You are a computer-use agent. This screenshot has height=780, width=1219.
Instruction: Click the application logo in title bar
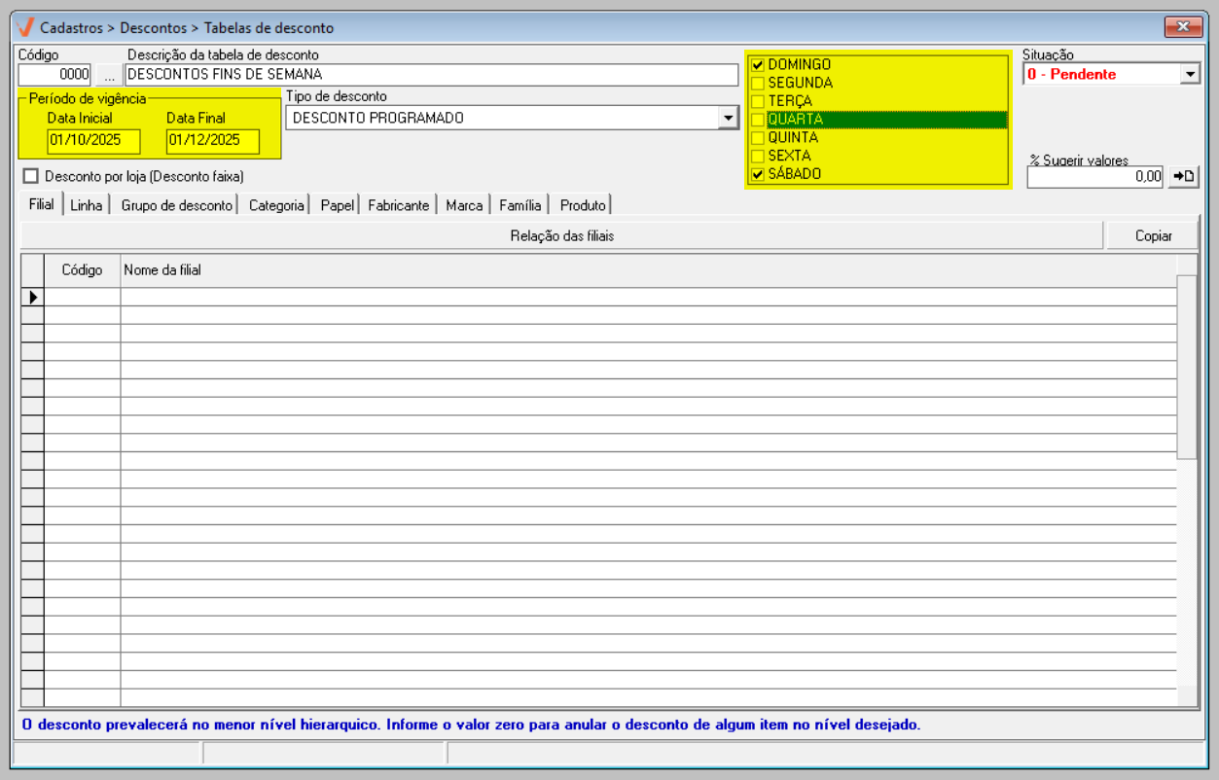(26, 27)
